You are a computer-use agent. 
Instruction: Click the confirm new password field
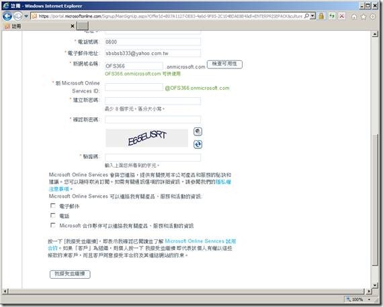153,119
